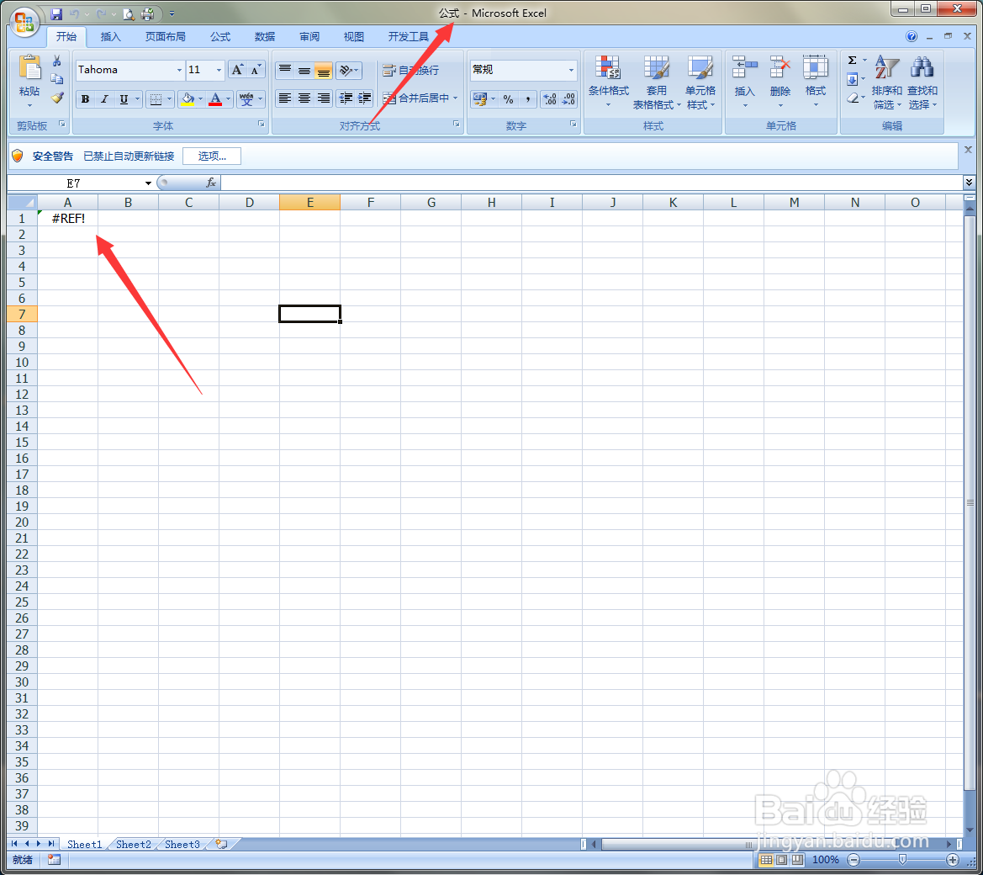The width and height of the screenshot is (983, 875).
Task: Click the Paste clipboard icon
Action: pyautogui.click(x=29, y=68)
